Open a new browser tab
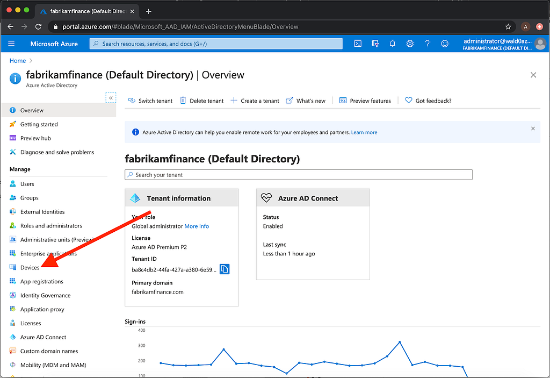 pyautogui.click(x=149, y=12)
